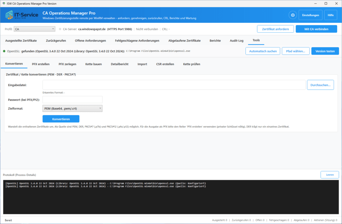Click the Eingabedatei input field
Screen dimensions: 342x224
(174, 85)
